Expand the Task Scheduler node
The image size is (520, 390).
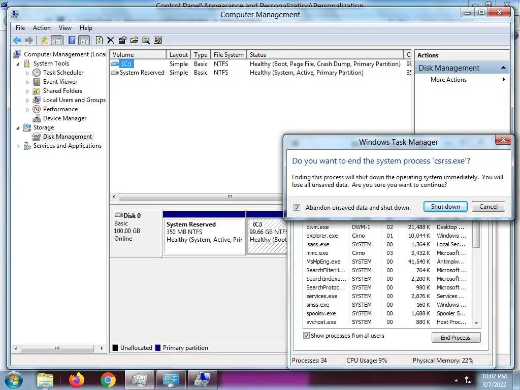coord(27,73)
